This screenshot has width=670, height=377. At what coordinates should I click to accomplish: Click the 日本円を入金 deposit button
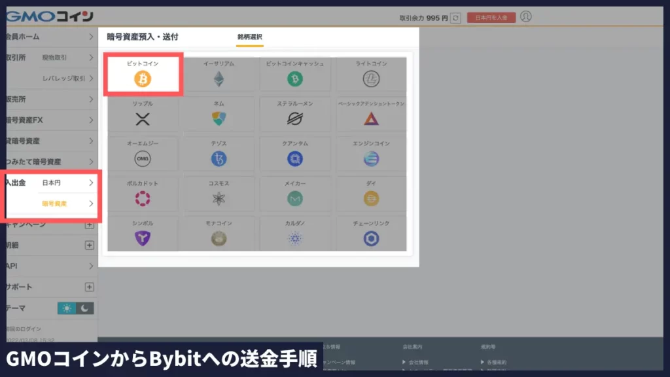coord(491,18)
